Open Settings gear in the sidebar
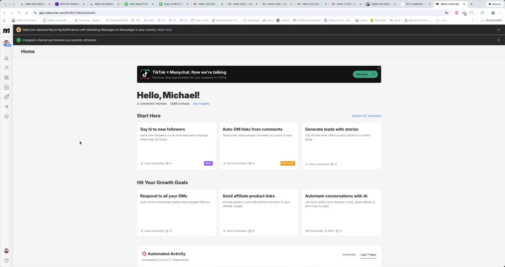505x267 pixels. [x=6, y=116]
